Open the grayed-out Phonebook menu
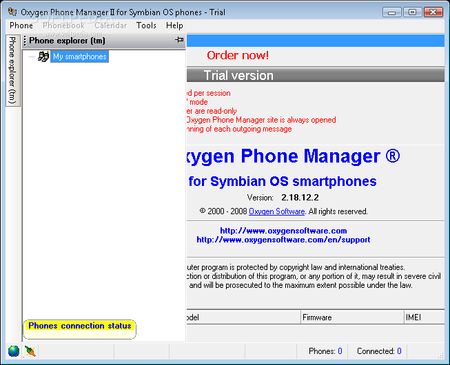Image resolution: width=450 pixels, height=365 pixels. tap(63, 25)
